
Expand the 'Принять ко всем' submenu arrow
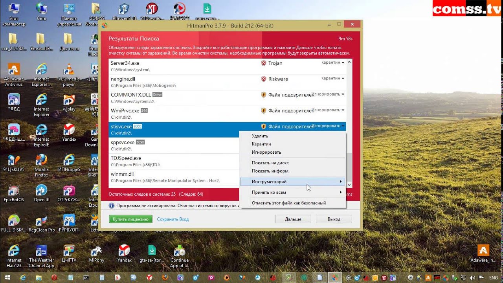point(341,192)
